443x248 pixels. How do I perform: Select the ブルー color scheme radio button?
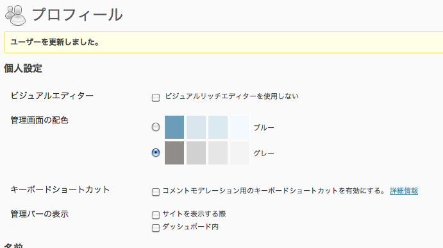(x=156, y=127)
